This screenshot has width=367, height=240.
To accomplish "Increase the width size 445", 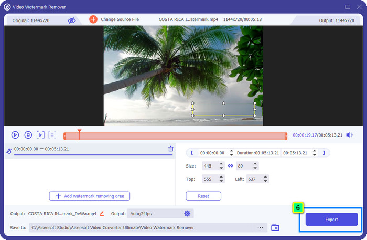I will tap(221, 164).
